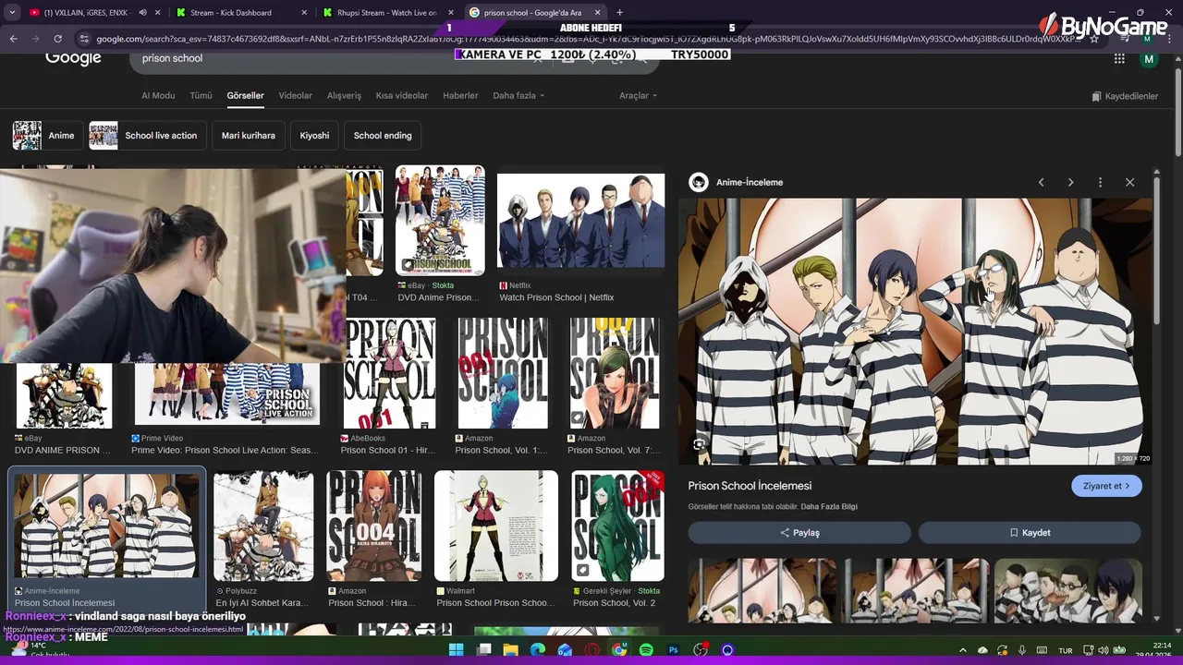
Task: Click the Paylaş share button
Action: [799, 533]
